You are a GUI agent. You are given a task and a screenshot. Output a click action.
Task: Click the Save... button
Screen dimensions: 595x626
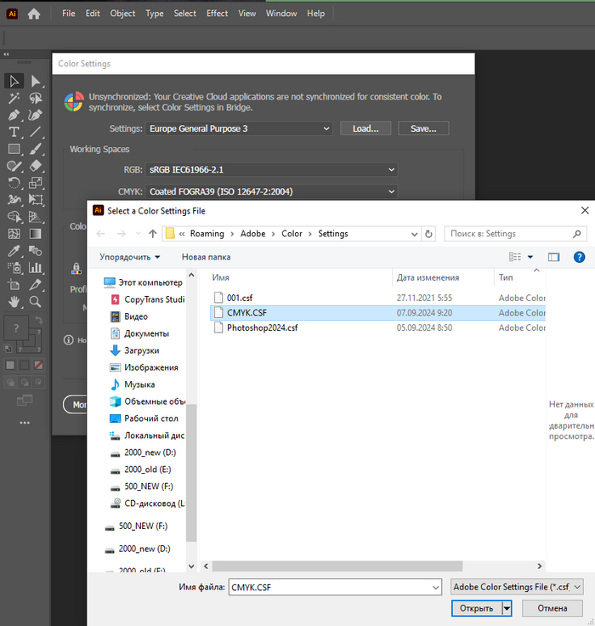423,128
